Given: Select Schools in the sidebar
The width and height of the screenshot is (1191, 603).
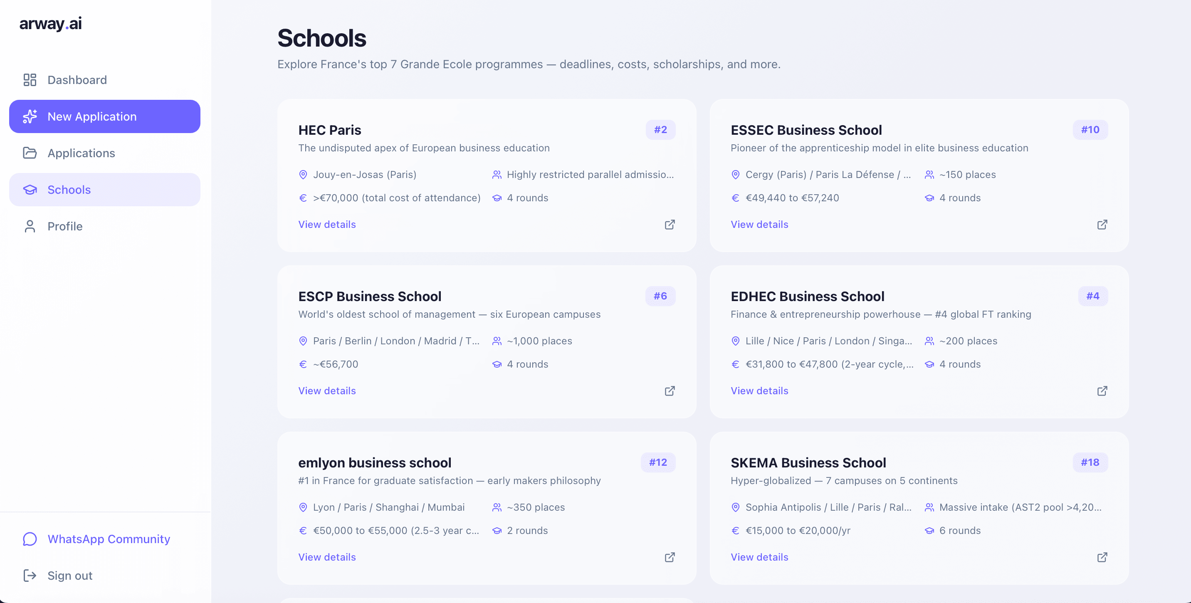Looking at the screenshot, I should point(69,190).
